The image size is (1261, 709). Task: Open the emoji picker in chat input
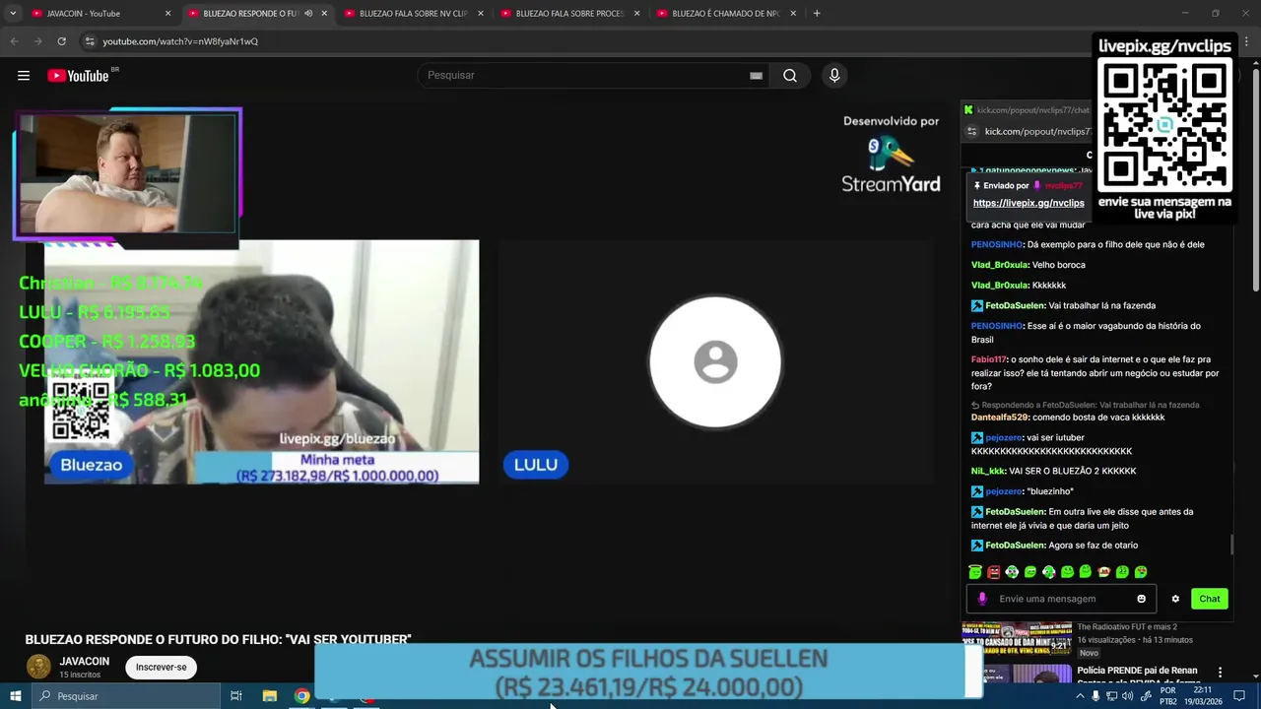[x=1142, y=599]
